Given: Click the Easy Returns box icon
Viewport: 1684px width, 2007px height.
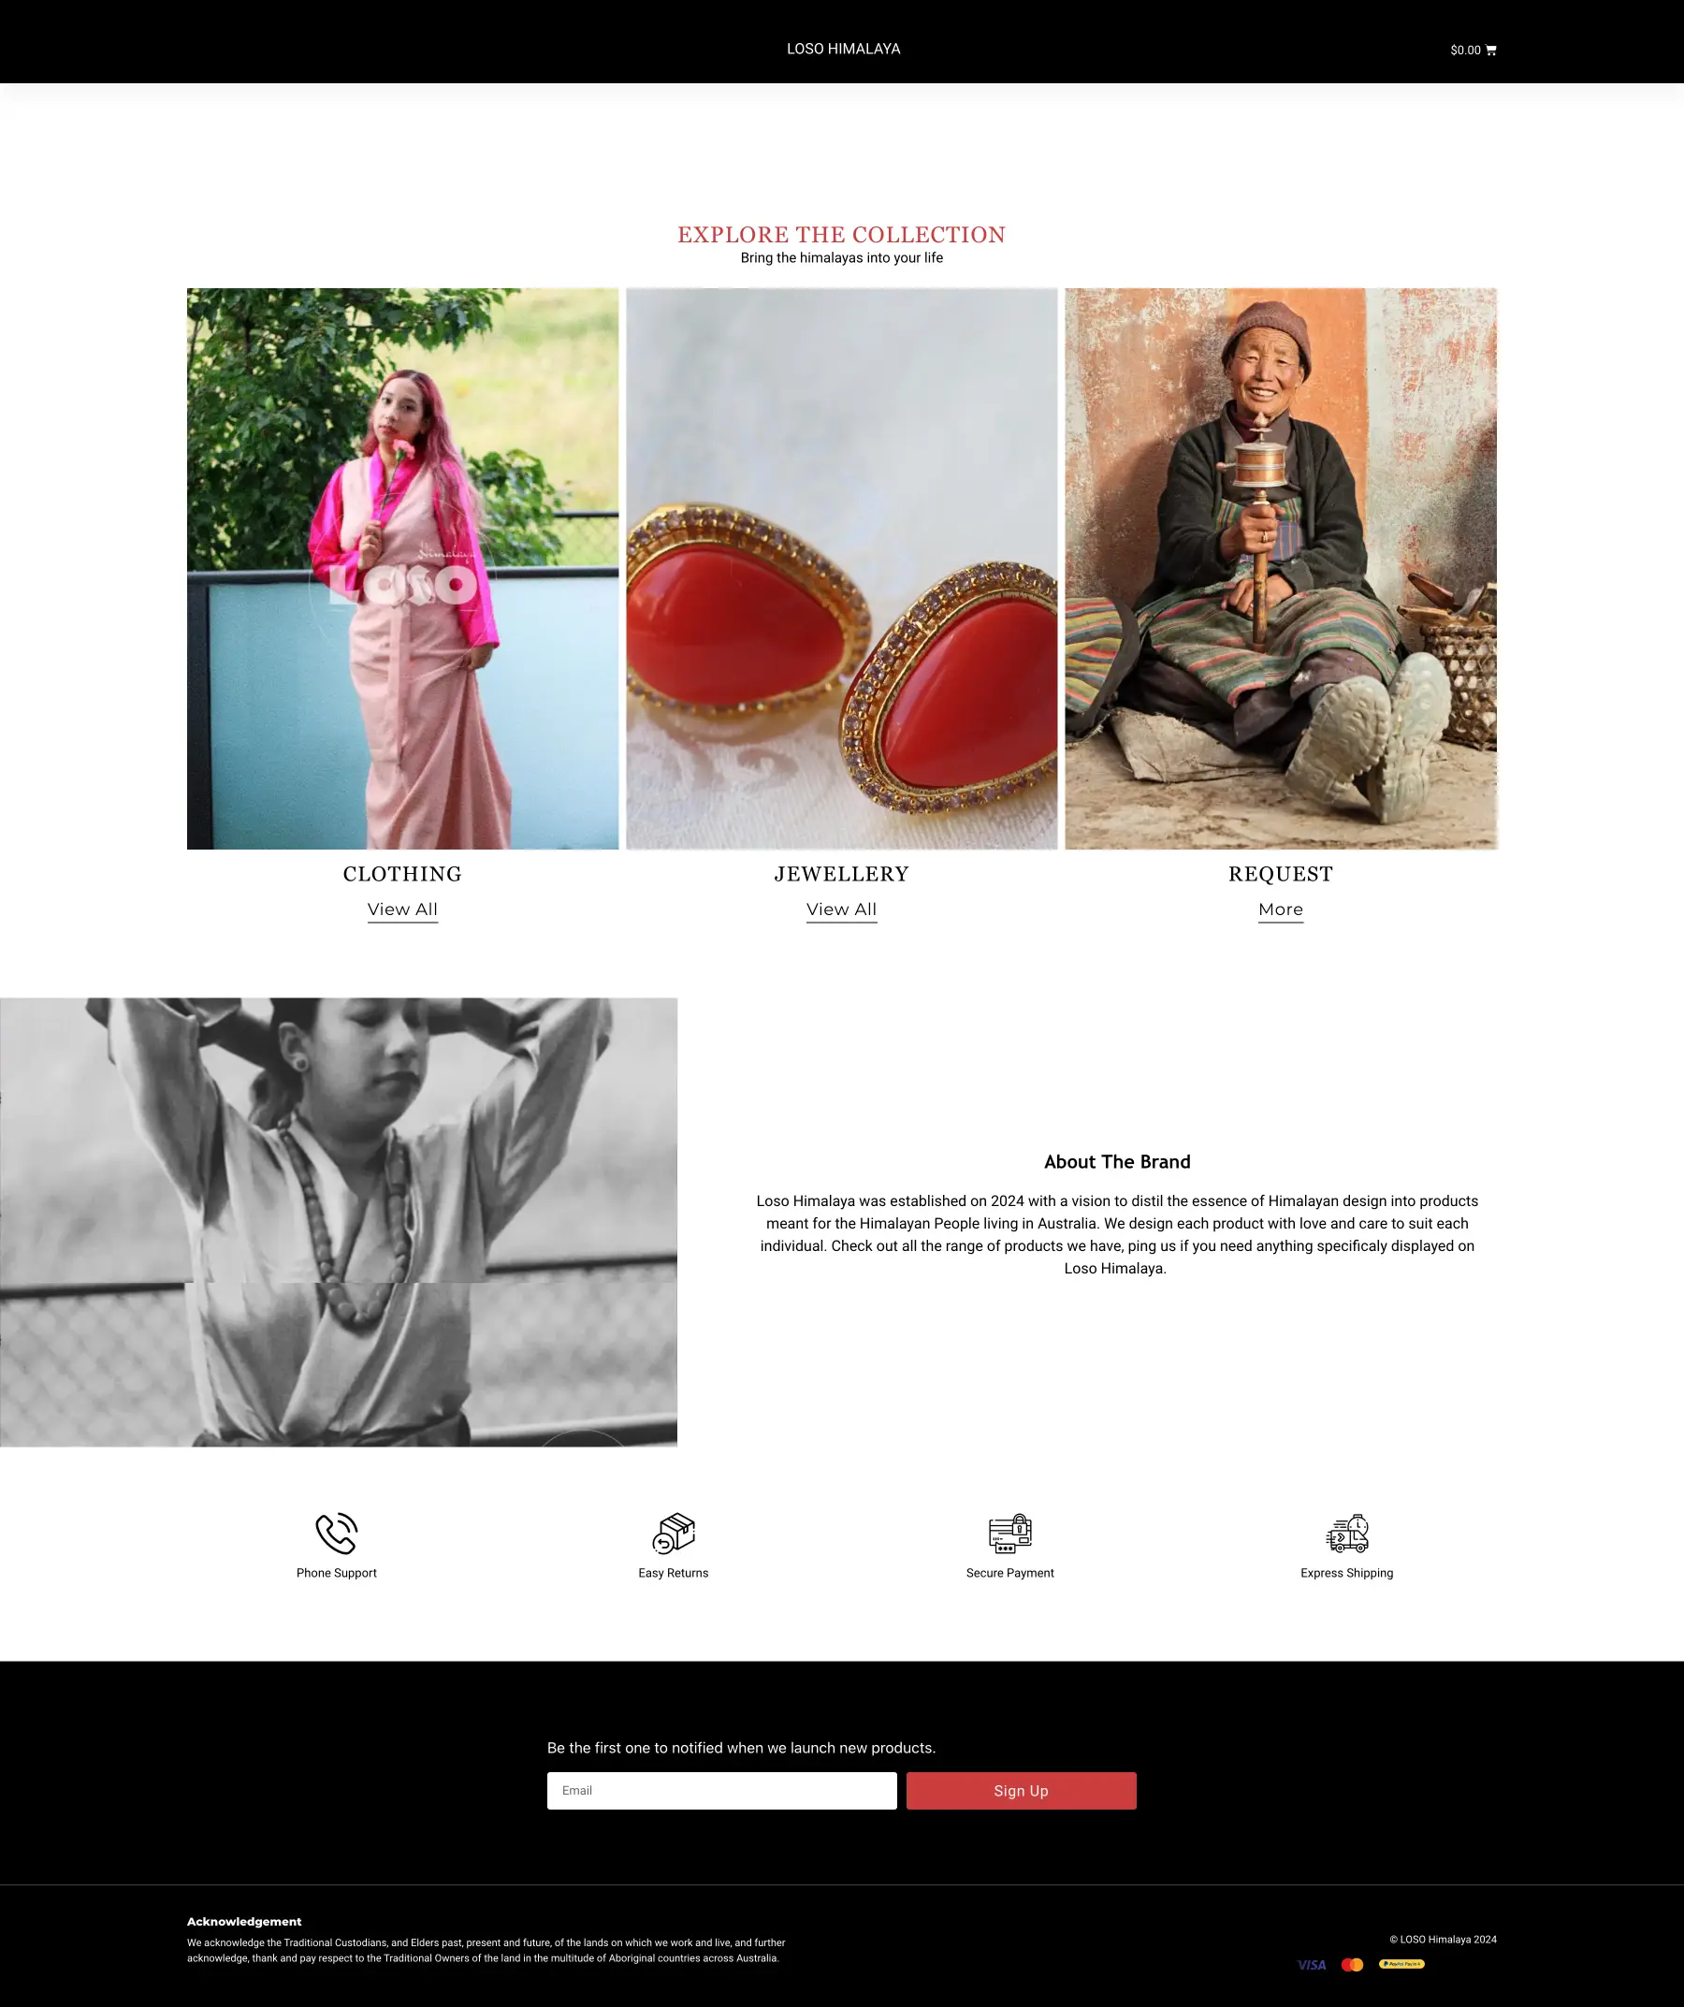Looking at the screenshot, I should coord(674,1533).
